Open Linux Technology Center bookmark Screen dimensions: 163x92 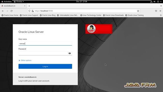(91, 15)
